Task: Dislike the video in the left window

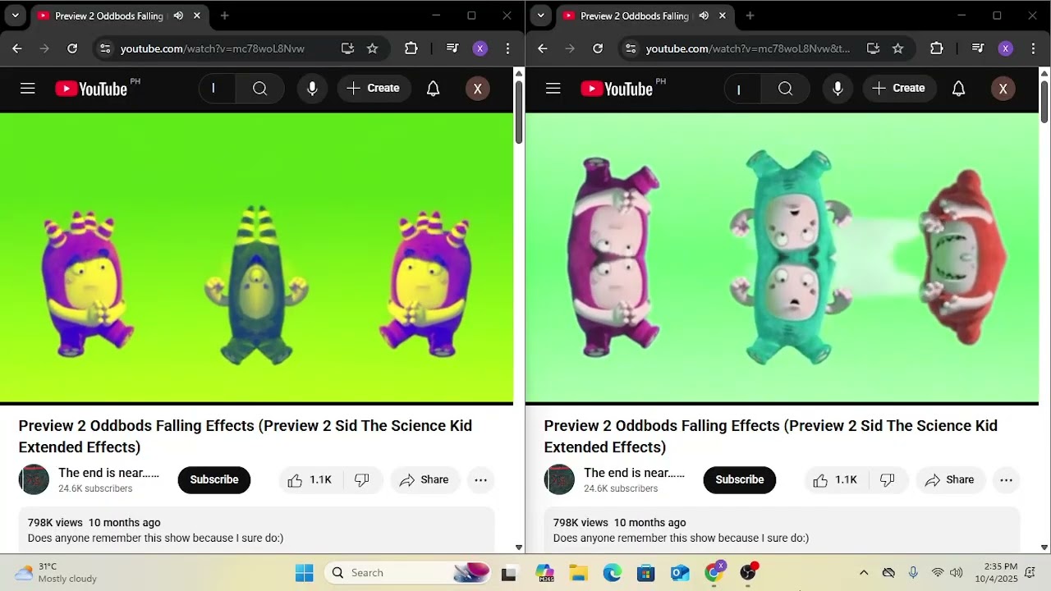Action: [362, 480]
